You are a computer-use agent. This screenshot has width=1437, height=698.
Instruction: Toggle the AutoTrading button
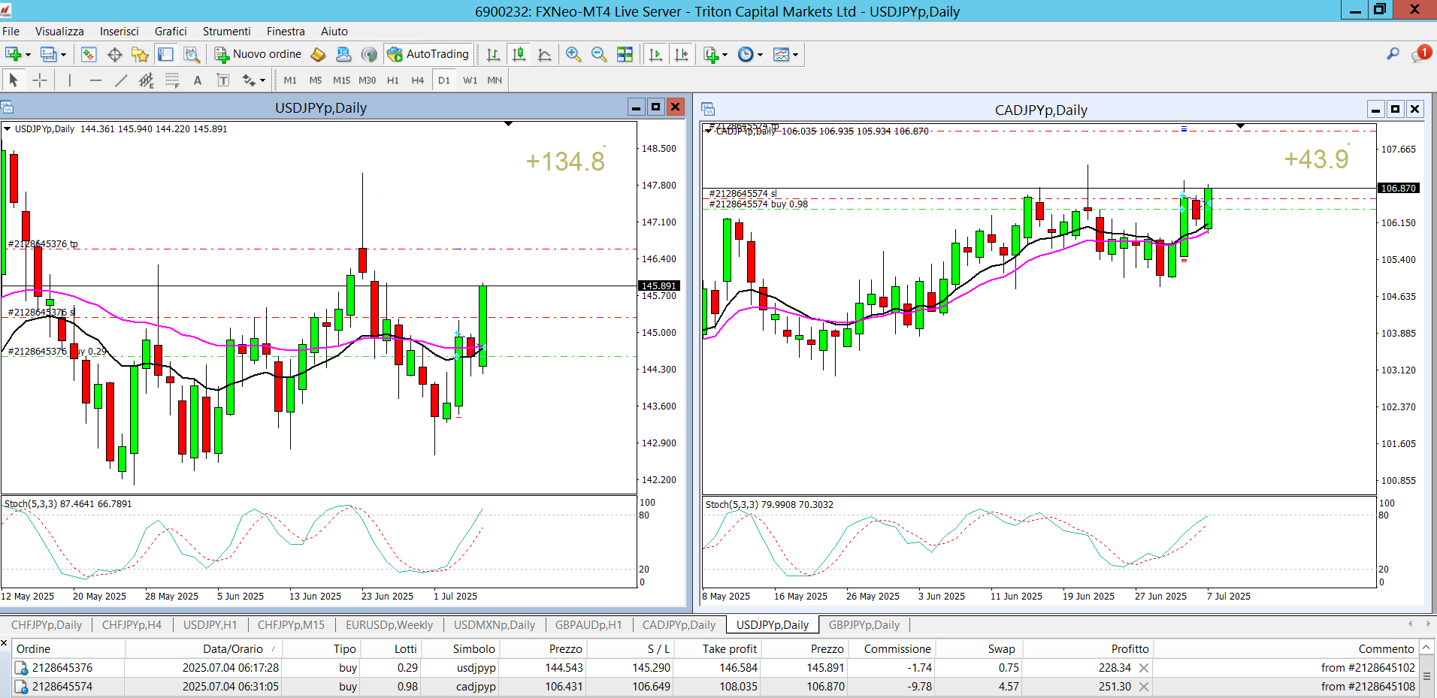(x=428, y=54)
